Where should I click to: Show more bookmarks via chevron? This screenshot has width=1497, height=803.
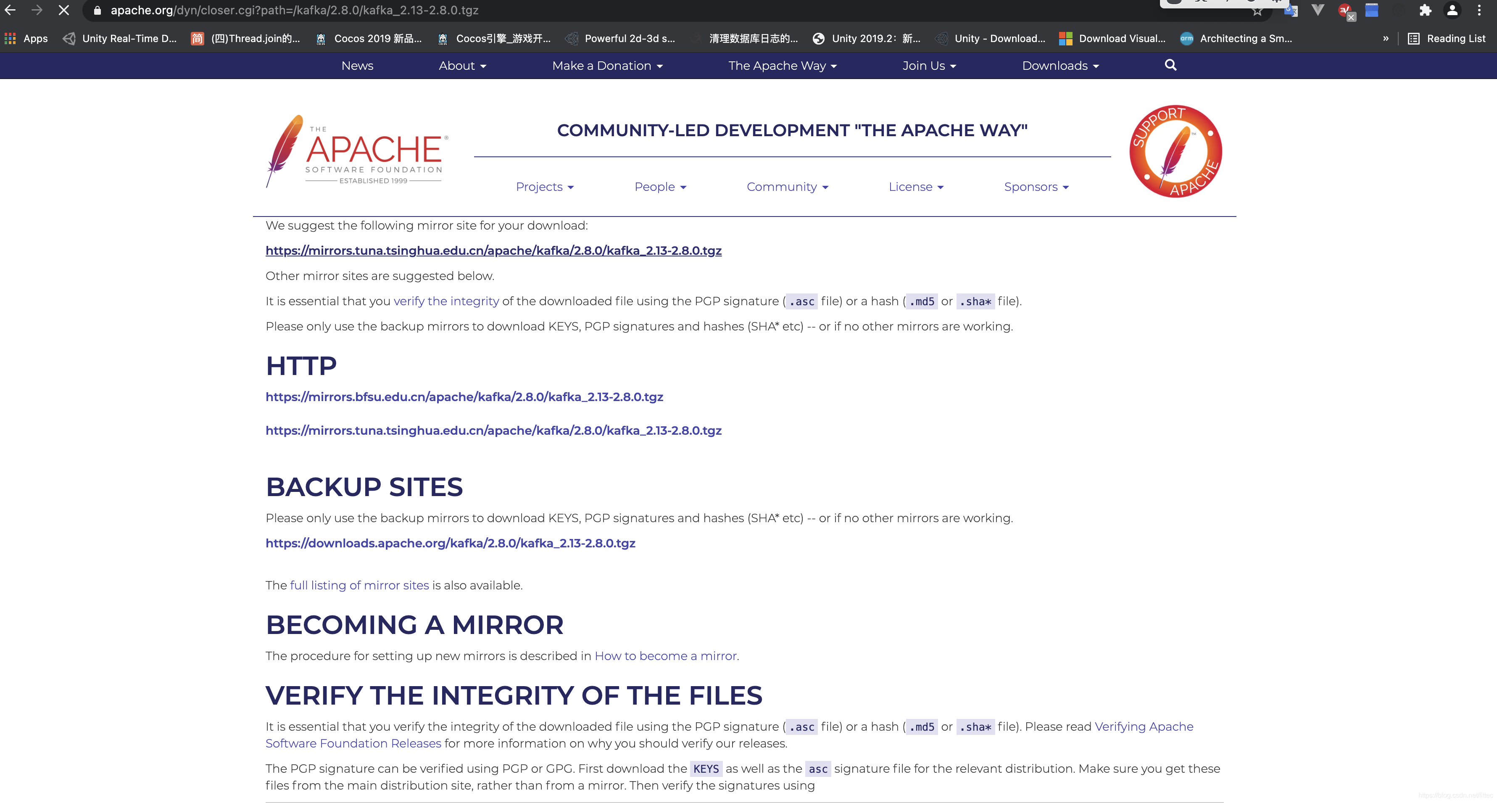coord(1386,38)
